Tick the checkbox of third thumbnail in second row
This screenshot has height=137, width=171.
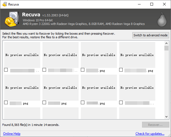(x=83, y=103)
